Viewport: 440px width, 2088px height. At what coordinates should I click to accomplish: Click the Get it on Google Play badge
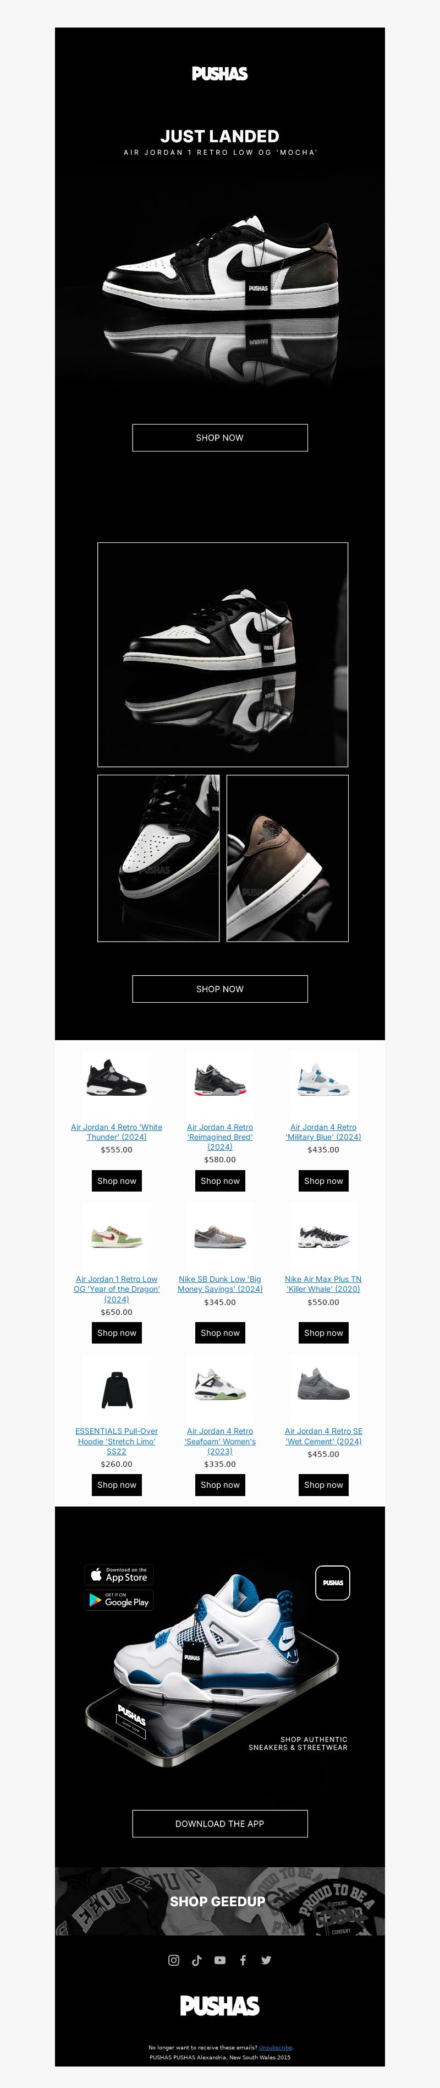tap(118, 1600)
